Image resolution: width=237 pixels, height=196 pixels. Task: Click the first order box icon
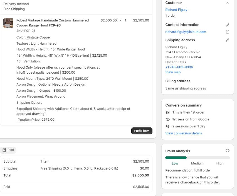point(167,112)
